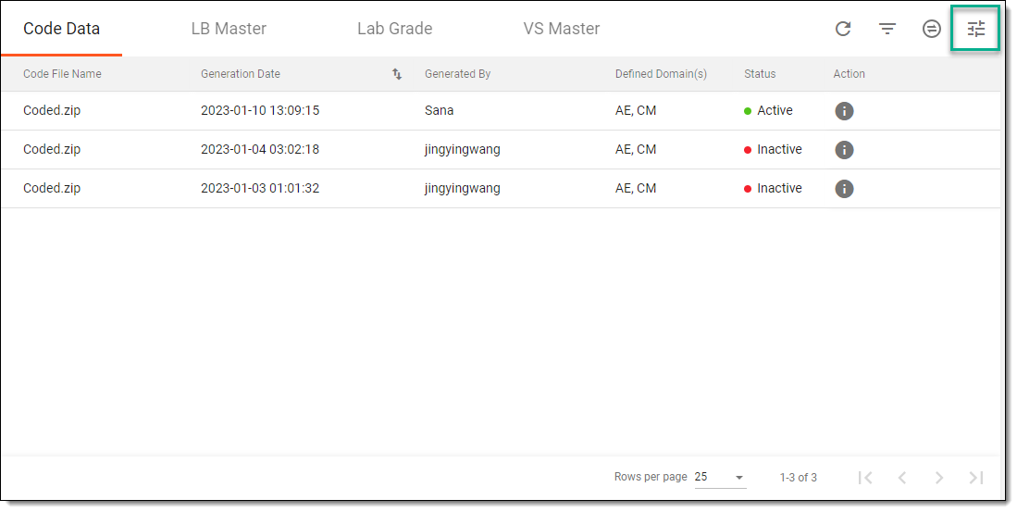
Task: Switch to the Code Data tab
Action: [62, 29]
